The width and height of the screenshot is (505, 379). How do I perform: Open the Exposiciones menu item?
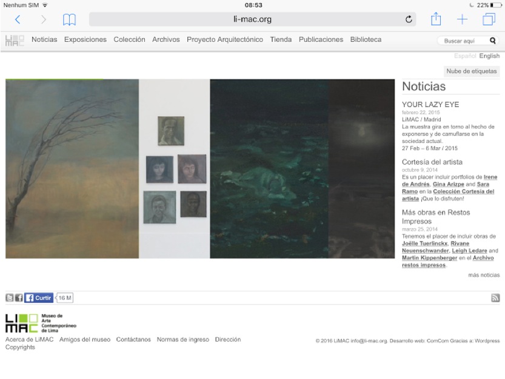click(85, 39)
